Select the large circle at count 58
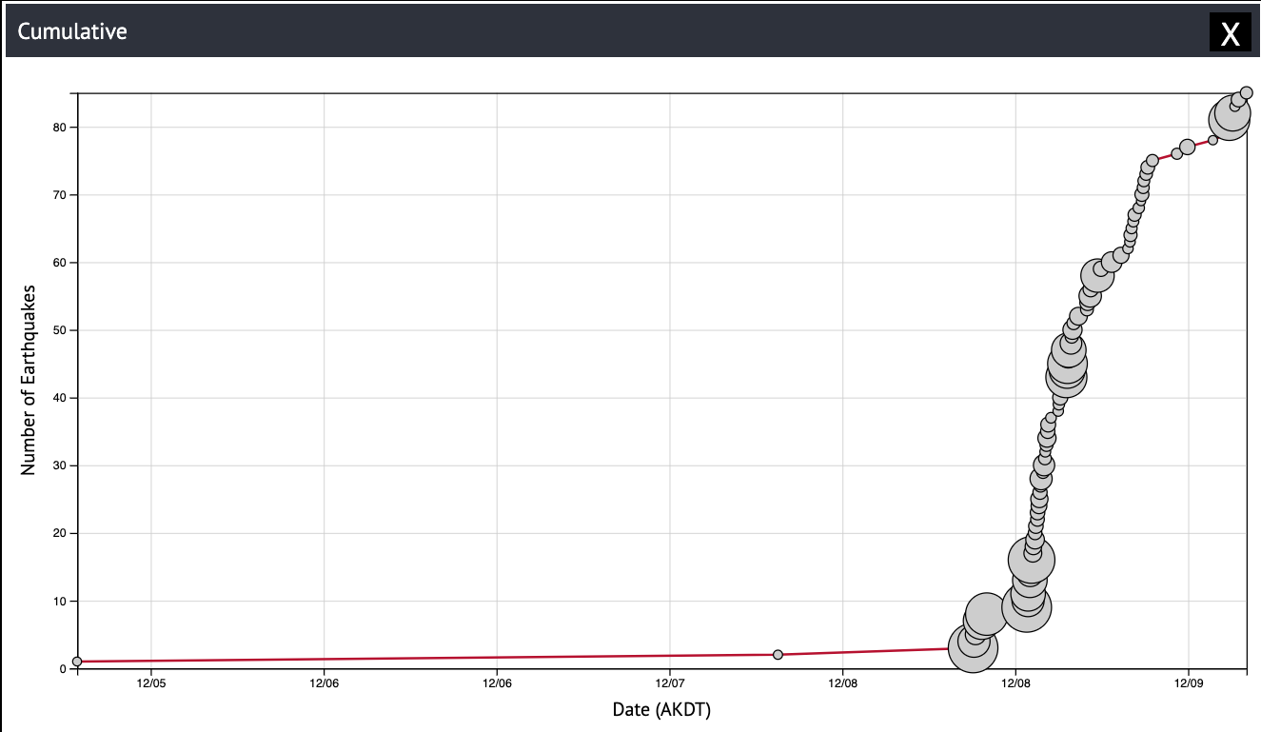Screen dimensions: 1261x732 [1098, 276]
